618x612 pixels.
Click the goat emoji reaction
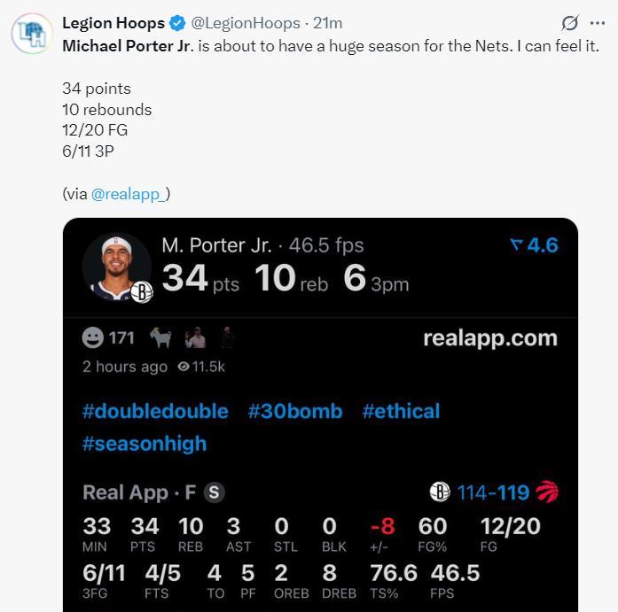[160, 337]
